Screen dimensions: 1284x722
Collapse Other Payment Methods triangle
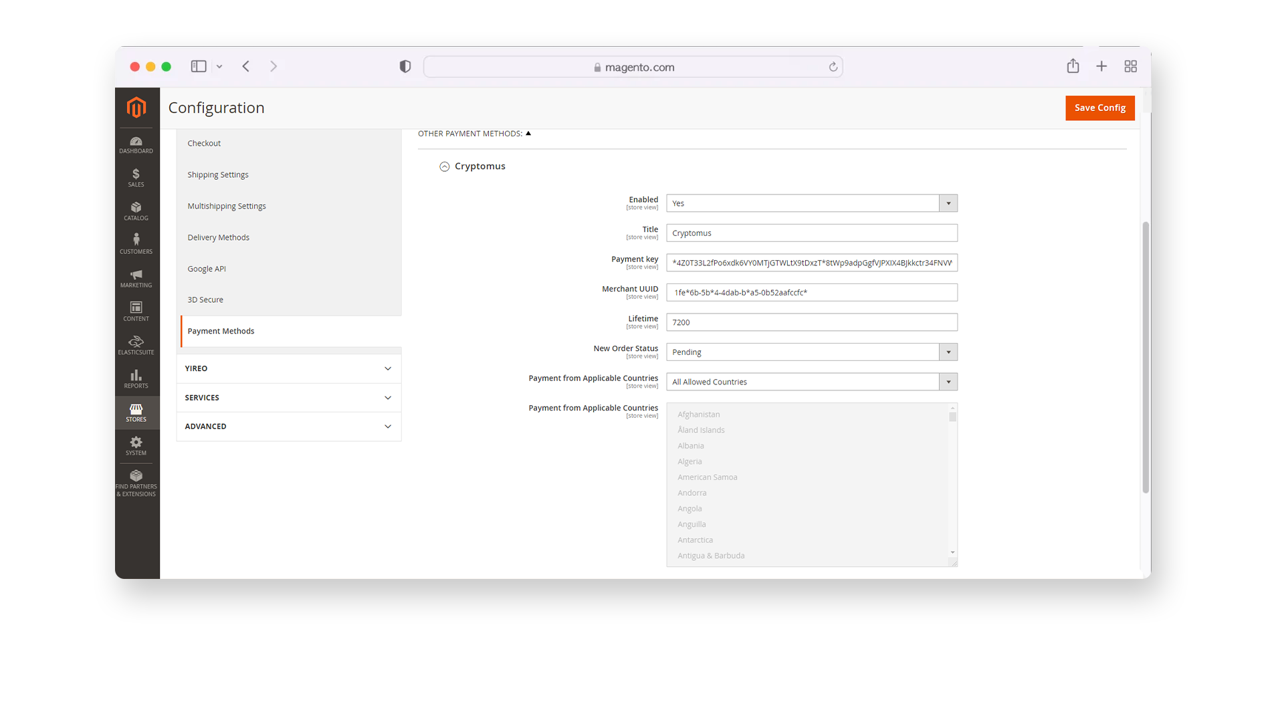click(528, 133)
